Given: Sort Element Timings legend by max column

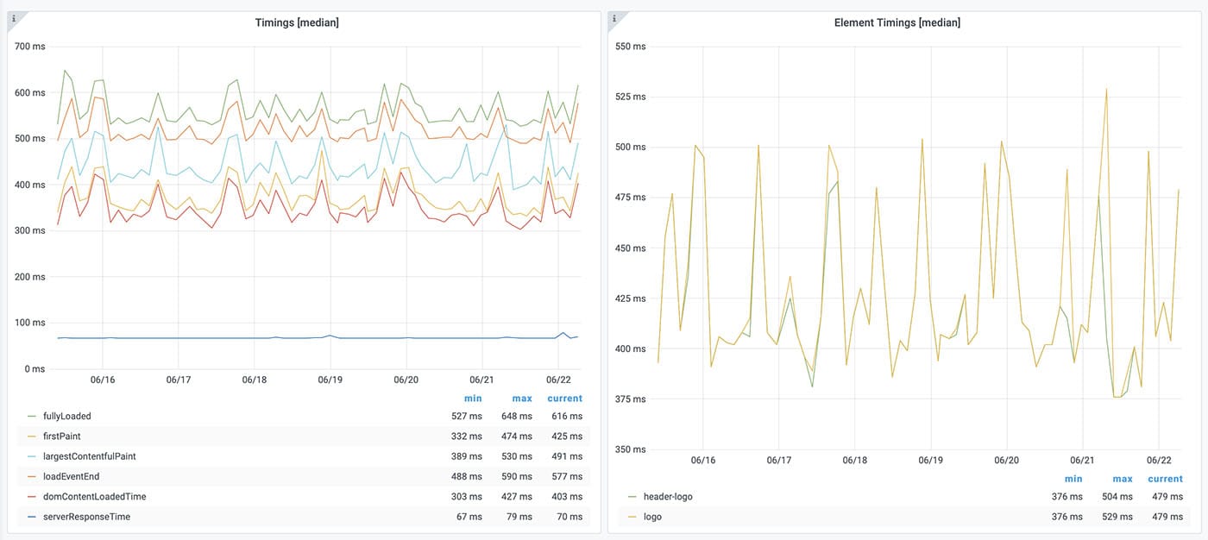Looking at the screenshot, I should (1122, 479).
